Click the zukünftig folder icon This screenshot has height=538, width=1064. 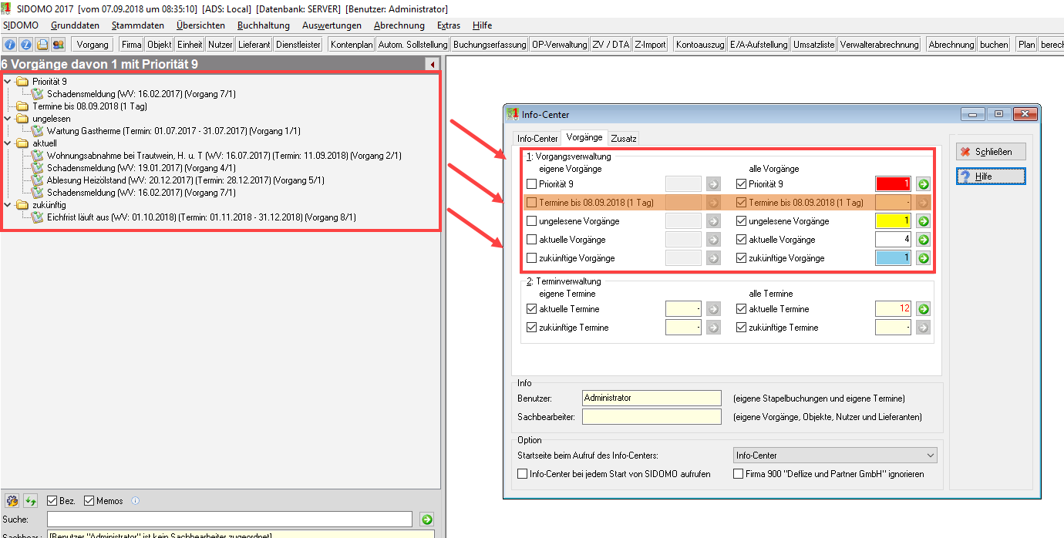(x=22, y=206)
